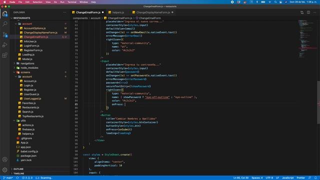Open the Extensions view
This screenshot has width=320, height=180.
(4, 55)
